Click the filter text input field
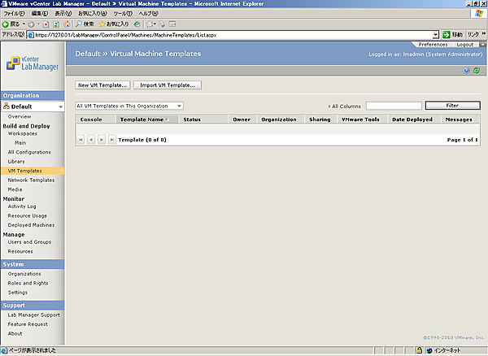Image resolution: width=488 pixels, height=356 pixels. (393, 106)
